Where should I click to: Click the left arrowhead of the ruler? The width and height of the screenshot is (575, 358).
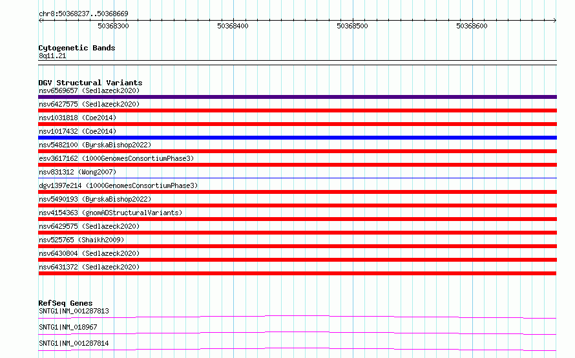coord(40,21)
